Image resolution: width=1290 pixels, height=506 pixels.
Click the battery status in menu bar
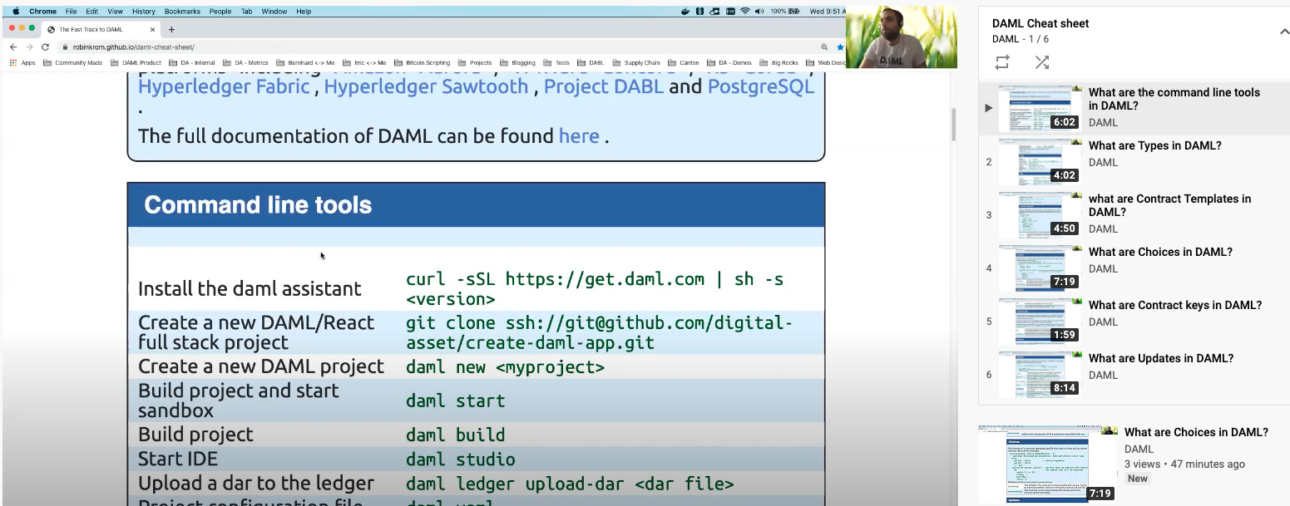[784, 12]
